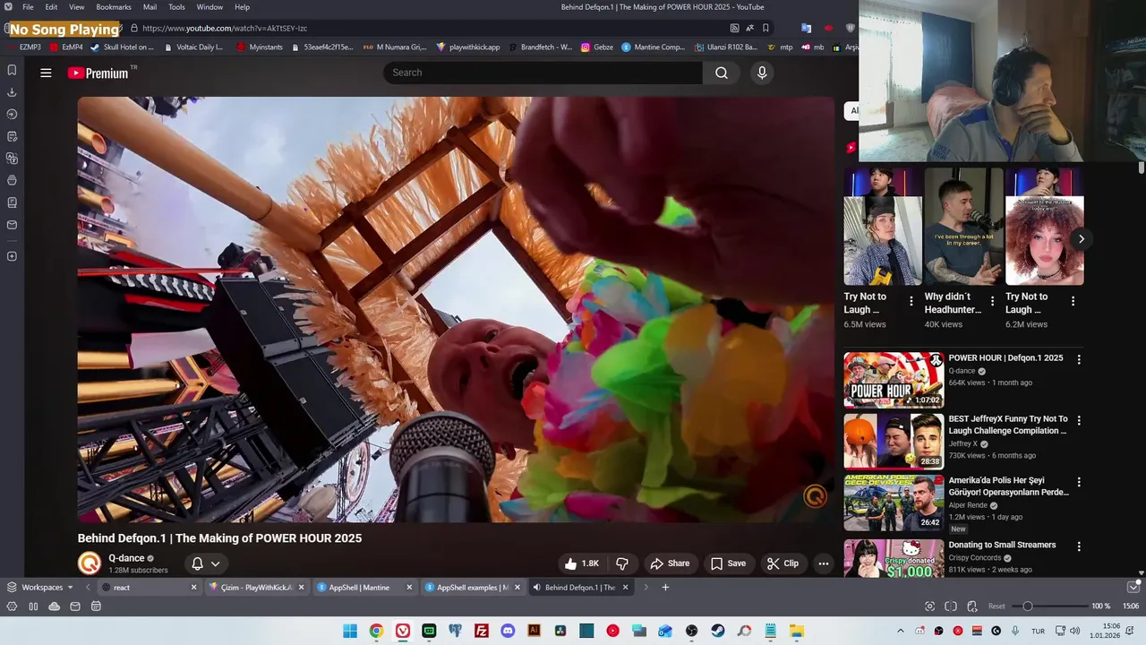Screen dimensions: 1146x645
Task: Open Vivaldi history side panel
Action: tap(12, 114)
